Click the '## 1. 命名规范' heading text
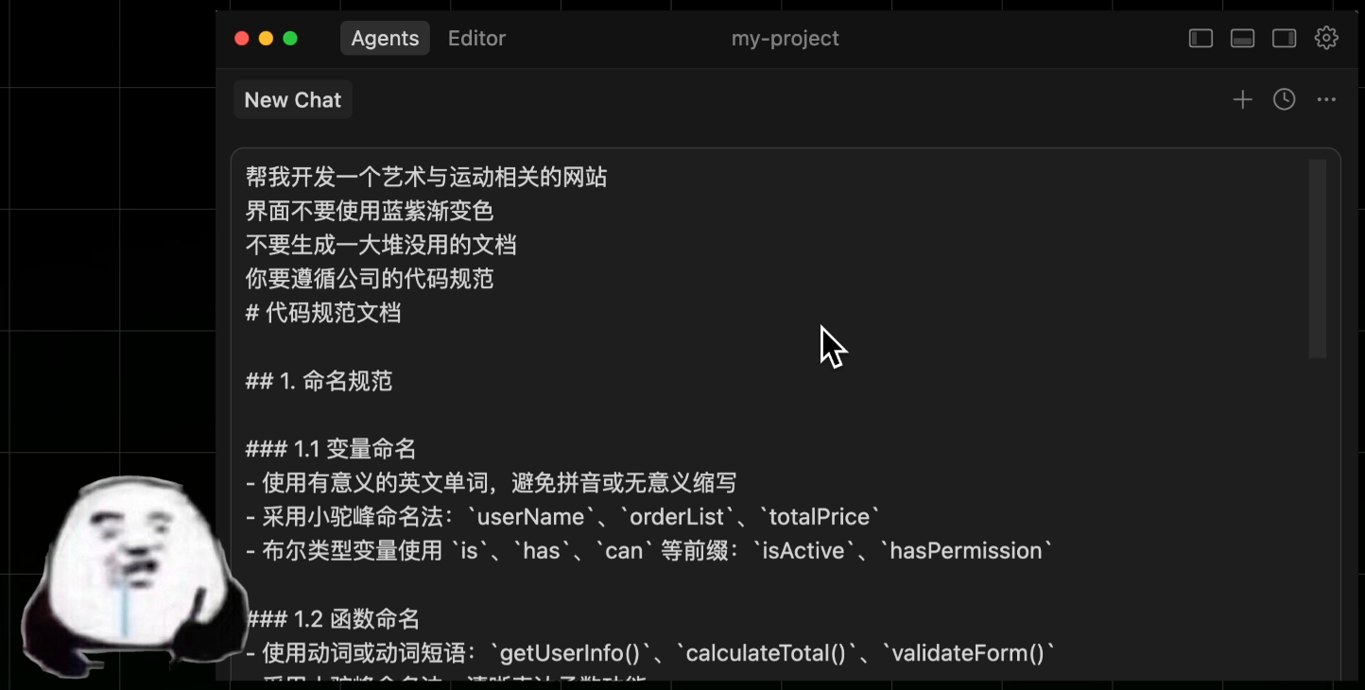Screen dimensions: 1365x690 tap(319, 381)
